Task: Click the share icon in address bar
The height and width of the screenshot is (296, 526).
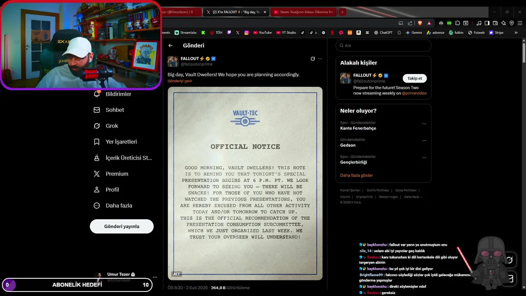Action: [410, 23]
